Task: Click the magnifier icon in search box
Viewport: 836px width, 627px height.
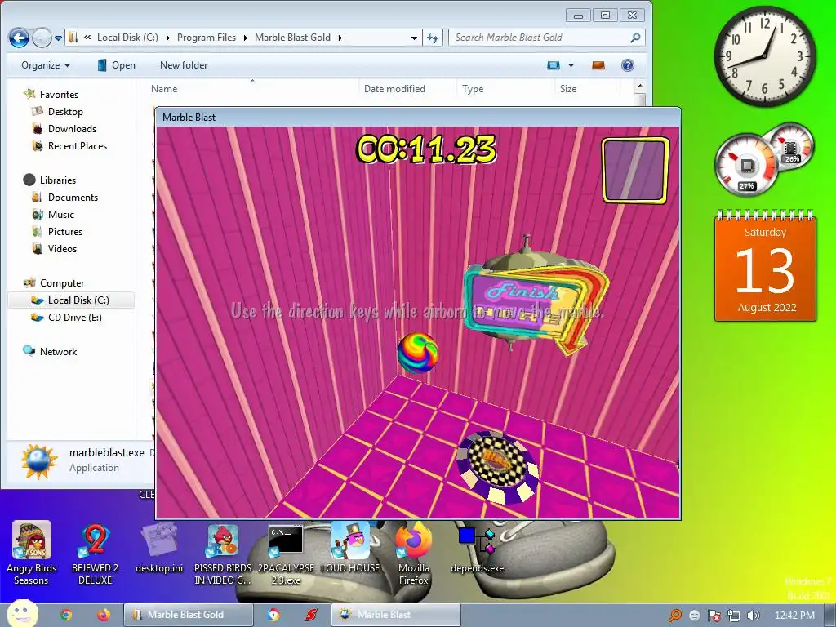Action: coord(635,38)
